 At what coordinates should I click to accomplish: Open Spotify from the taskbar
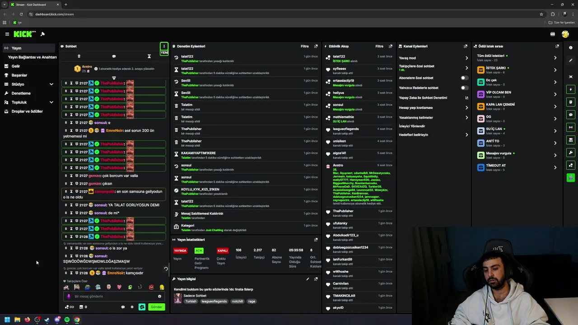point(67,320)
